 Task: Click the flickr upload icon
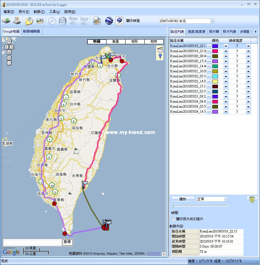point(73,21)
